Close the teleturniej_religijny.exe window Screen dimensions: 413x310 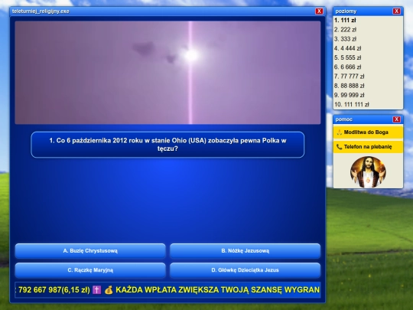(319, 11)
